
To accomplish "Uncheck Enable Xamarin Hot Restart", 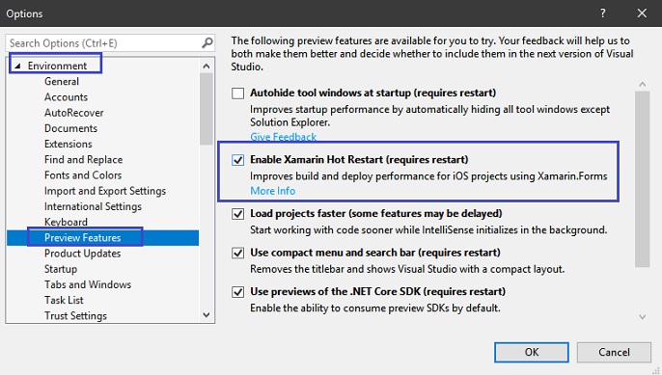I will (x=237, y=160).
